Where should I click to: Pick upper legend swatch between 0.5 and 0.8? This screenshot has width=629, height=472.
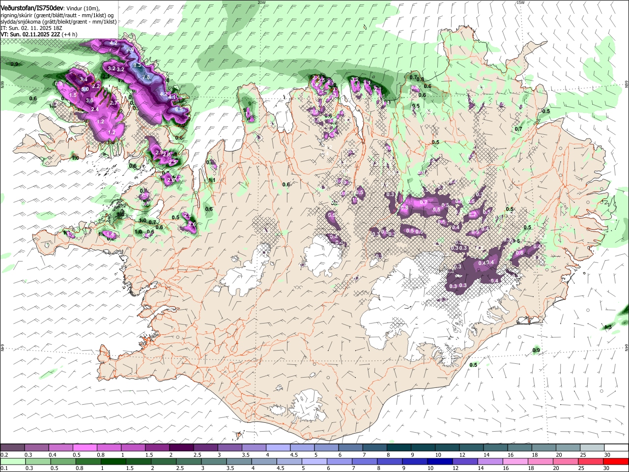(85, 448)
